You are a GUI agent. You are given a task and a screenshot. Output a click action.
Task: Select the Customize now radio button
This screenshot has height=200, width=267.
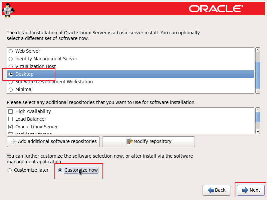pos(60,170)
